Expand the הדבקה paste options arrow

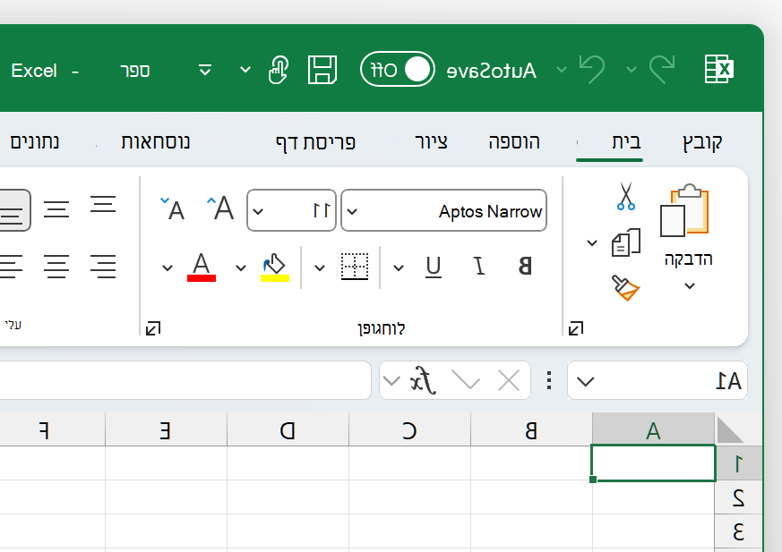pyautogui.click(x=689, y=286)
